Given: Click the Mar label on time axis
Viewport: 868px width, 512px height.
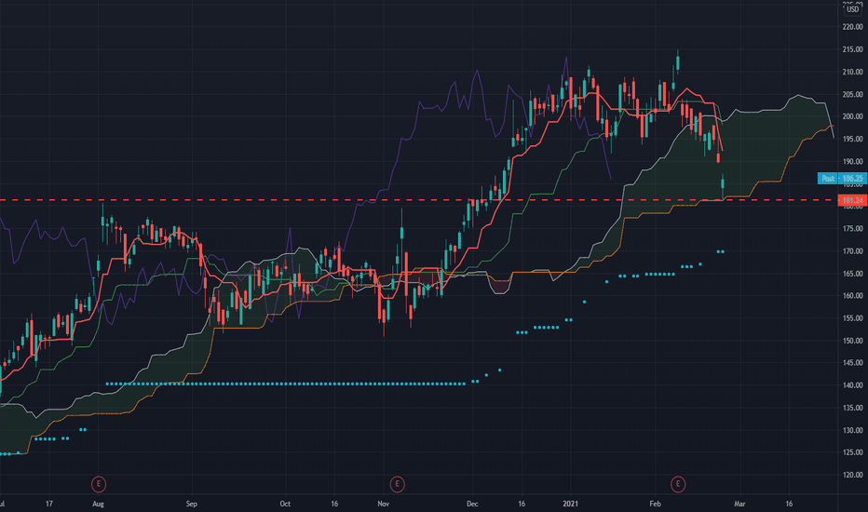Looking at the screenshot, I should tap(739, 504).
